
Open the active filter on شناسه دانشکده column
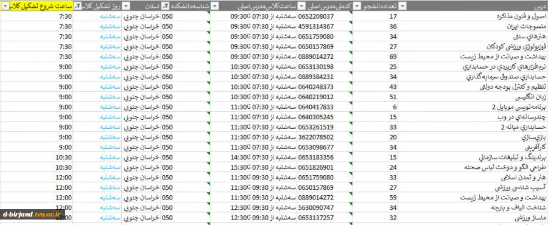point(166,6)
